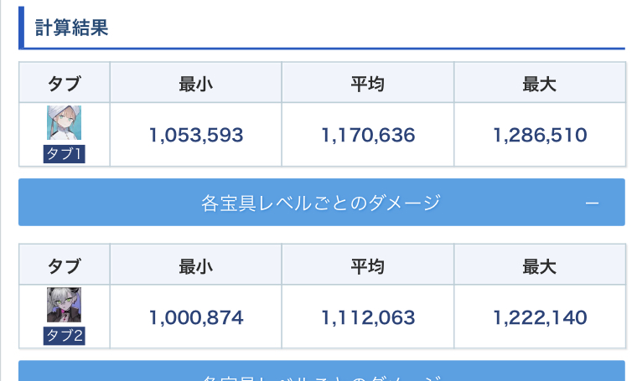Click the Tab 2 gray-haired character portrait

click(64, 305)
